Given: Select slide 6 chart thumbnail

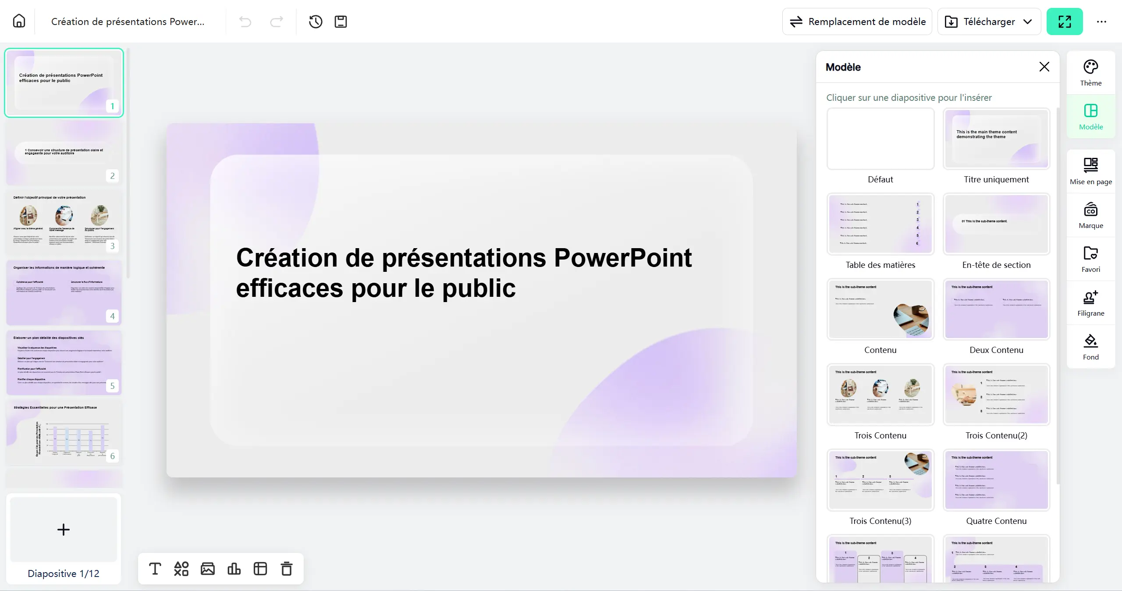Looking at the screenshot, I should pyautogui.click(x=64, y=433).
